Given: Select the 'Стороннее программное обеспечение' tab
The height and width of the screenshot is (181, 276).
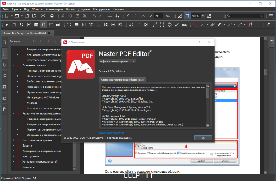Looking at the screenshot, I should point(122,80).
